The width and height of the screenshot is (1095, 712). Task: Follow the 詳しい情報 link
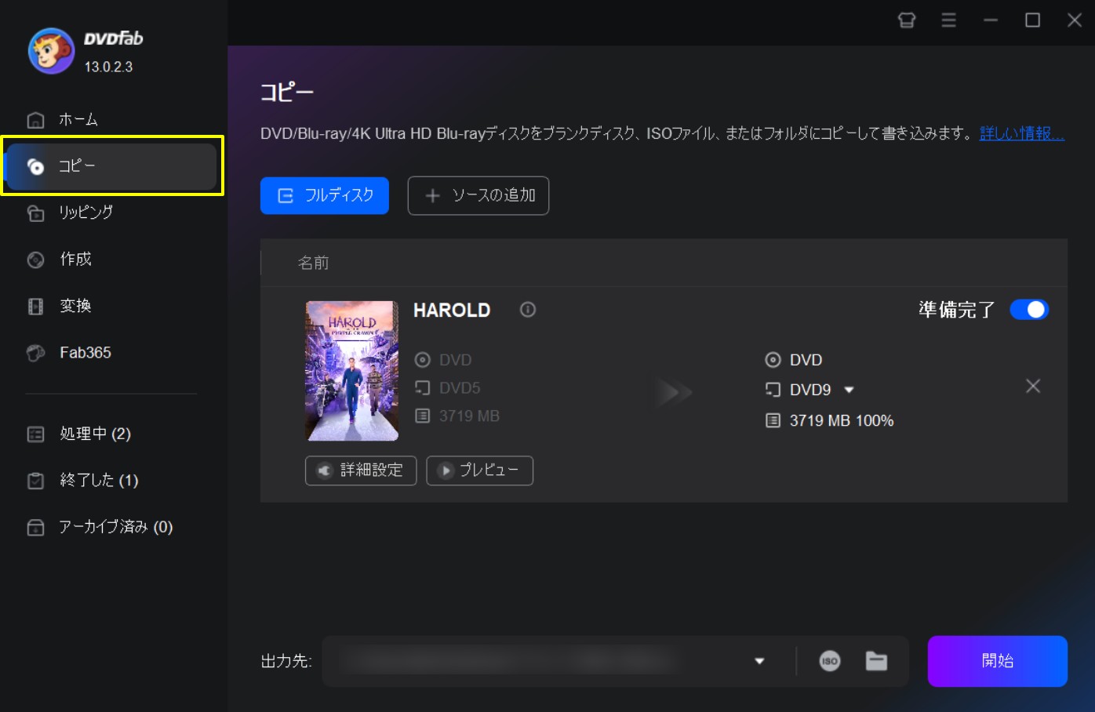[1022, 133]
